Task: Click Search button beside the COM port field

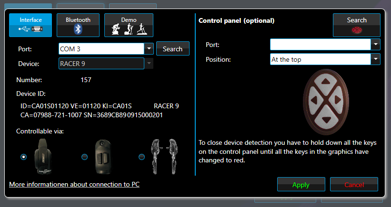Action: (172, 49)
